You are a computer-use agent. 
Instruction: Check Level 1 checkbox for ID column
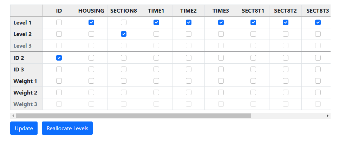59,22
